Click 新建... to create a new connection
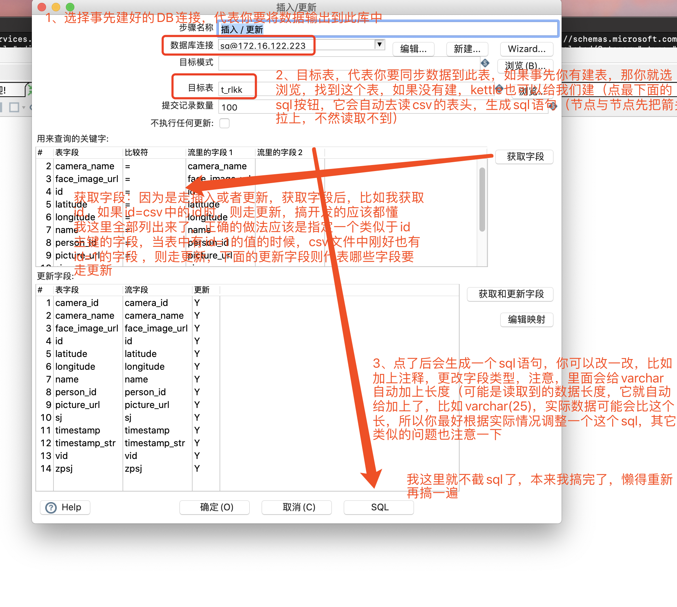The image size is (677, 607). pyautogui.click(x=467, y=49)
